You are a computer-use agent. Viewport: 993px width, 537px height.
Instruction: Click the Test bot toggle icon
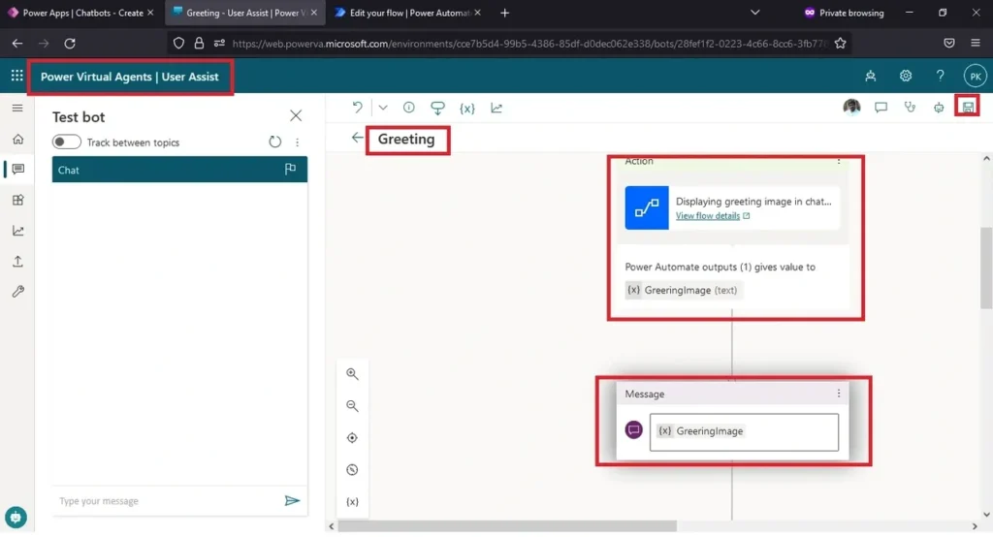tap(939, 108)
